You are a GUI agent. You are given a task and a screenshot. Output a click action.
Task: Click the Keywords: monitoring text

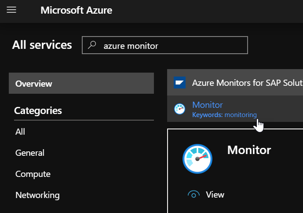[224, 115]
